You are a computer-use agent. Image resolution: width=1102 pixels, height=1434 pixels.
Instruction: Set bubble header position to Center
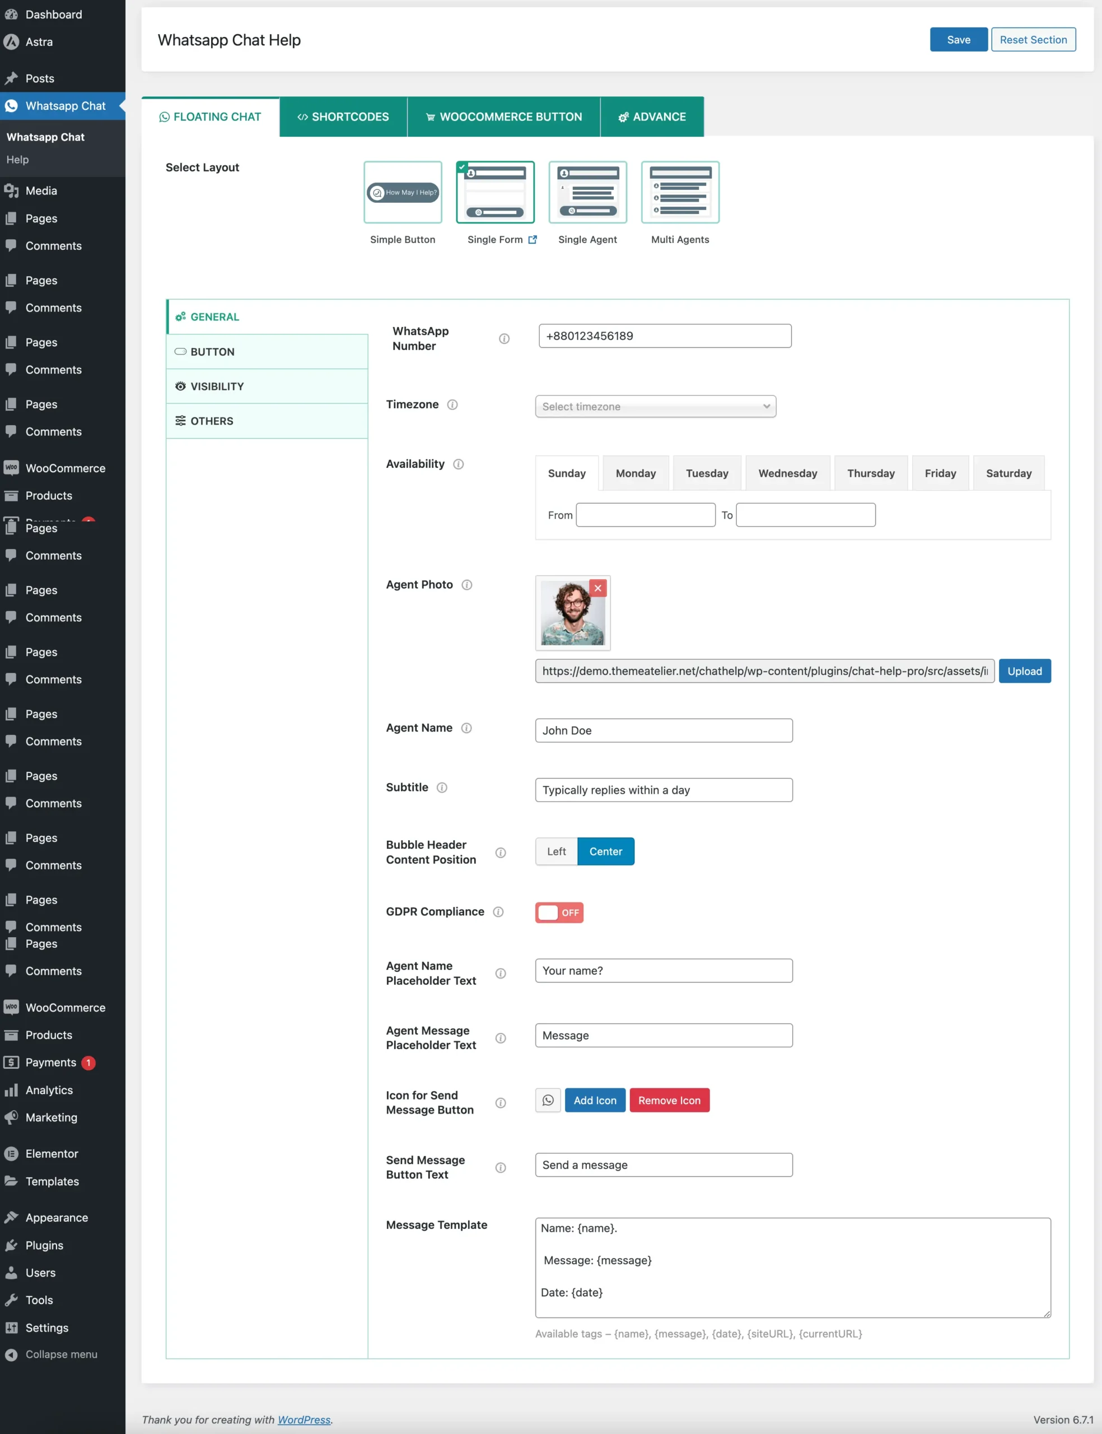[x=605, y=851]
